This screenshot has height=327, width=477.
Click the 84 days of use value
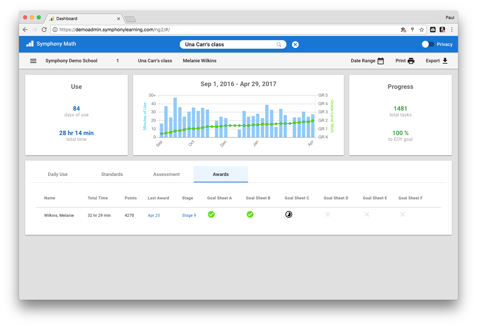(x=76, y=109)
